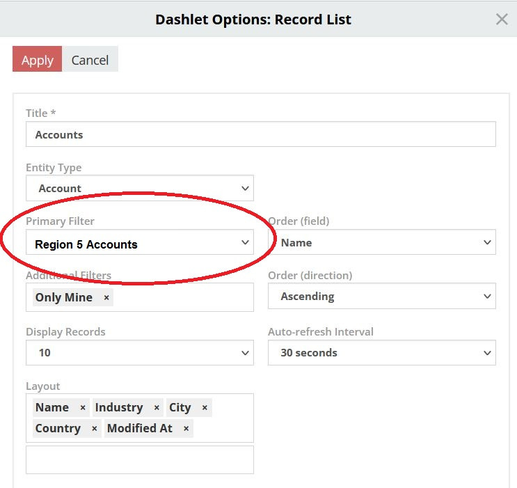Select the Industry layout tag
Screen dimensions: 517x488
pos(119,408)
